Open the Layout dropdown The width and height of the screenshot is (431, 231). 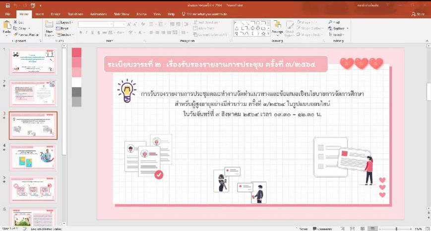pos(64,22)
